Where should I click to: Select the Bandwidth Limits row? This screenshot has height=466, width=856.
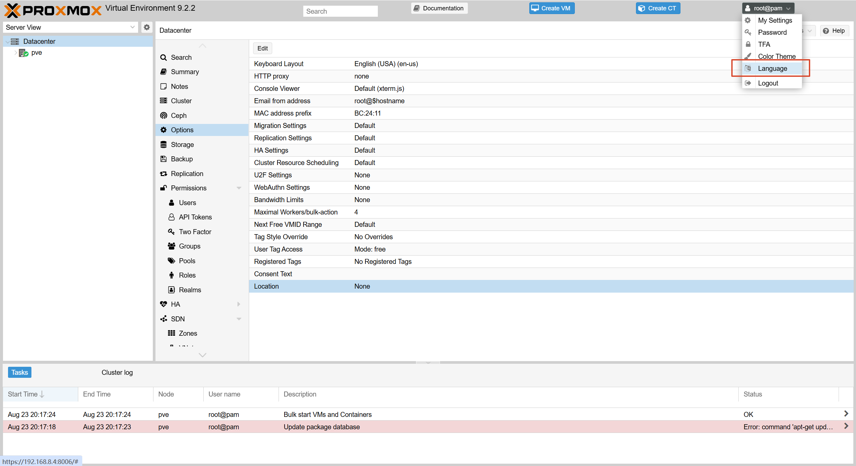point(551,200)
